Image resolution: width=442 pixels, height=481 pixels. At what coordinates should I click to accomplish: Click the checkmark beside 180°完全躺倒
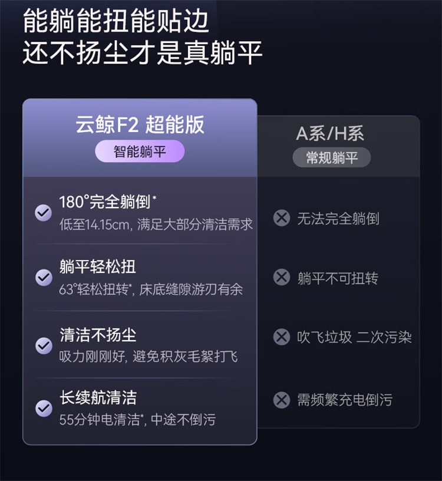(x=43, y=213)
